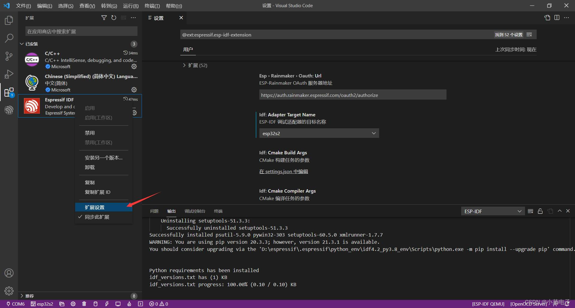Image resolution: width=575 pixels, height=308 pixels.
Task: Toggle output auto-scroll lock
Action: [x=540, y=211]
